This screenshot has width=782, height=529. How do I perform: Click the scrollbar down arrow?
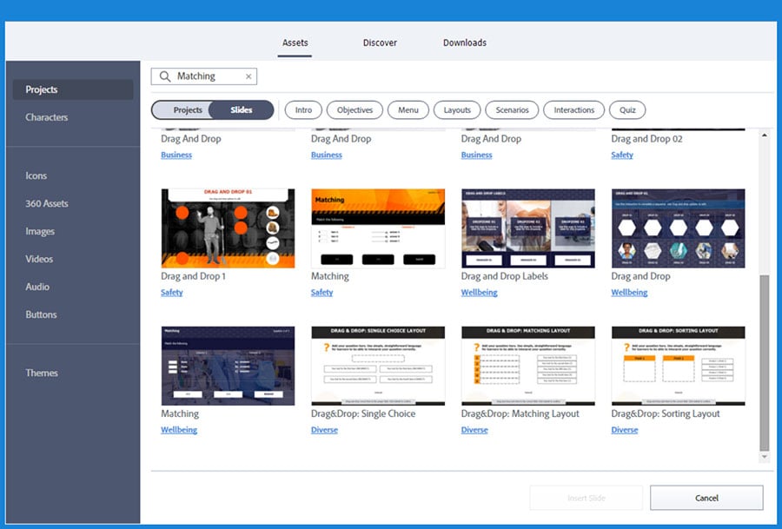coord(764,456)
